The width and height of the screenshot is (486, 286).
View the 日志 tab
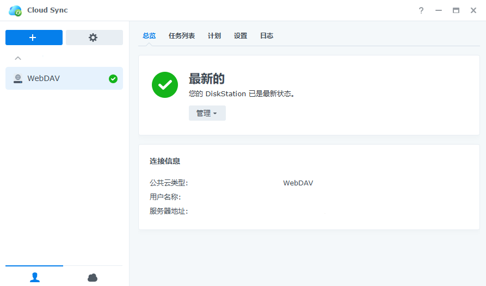click(x=267, y=36)
